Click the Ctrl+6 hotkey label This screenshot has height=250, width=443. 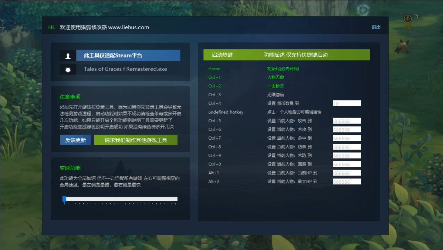[214, 129]
